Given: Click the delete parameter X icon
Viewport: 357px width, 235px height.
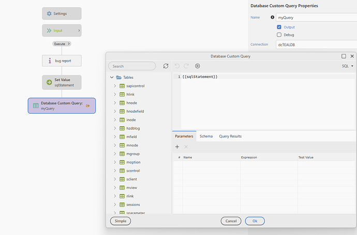Looking at the screenshot, I should point(186,147).
